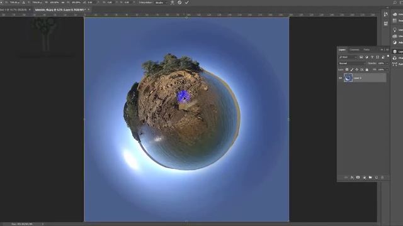Viewport: 403px width, 226px height.
Task: Add a layer style fx icon
Action: click(352, 177)
